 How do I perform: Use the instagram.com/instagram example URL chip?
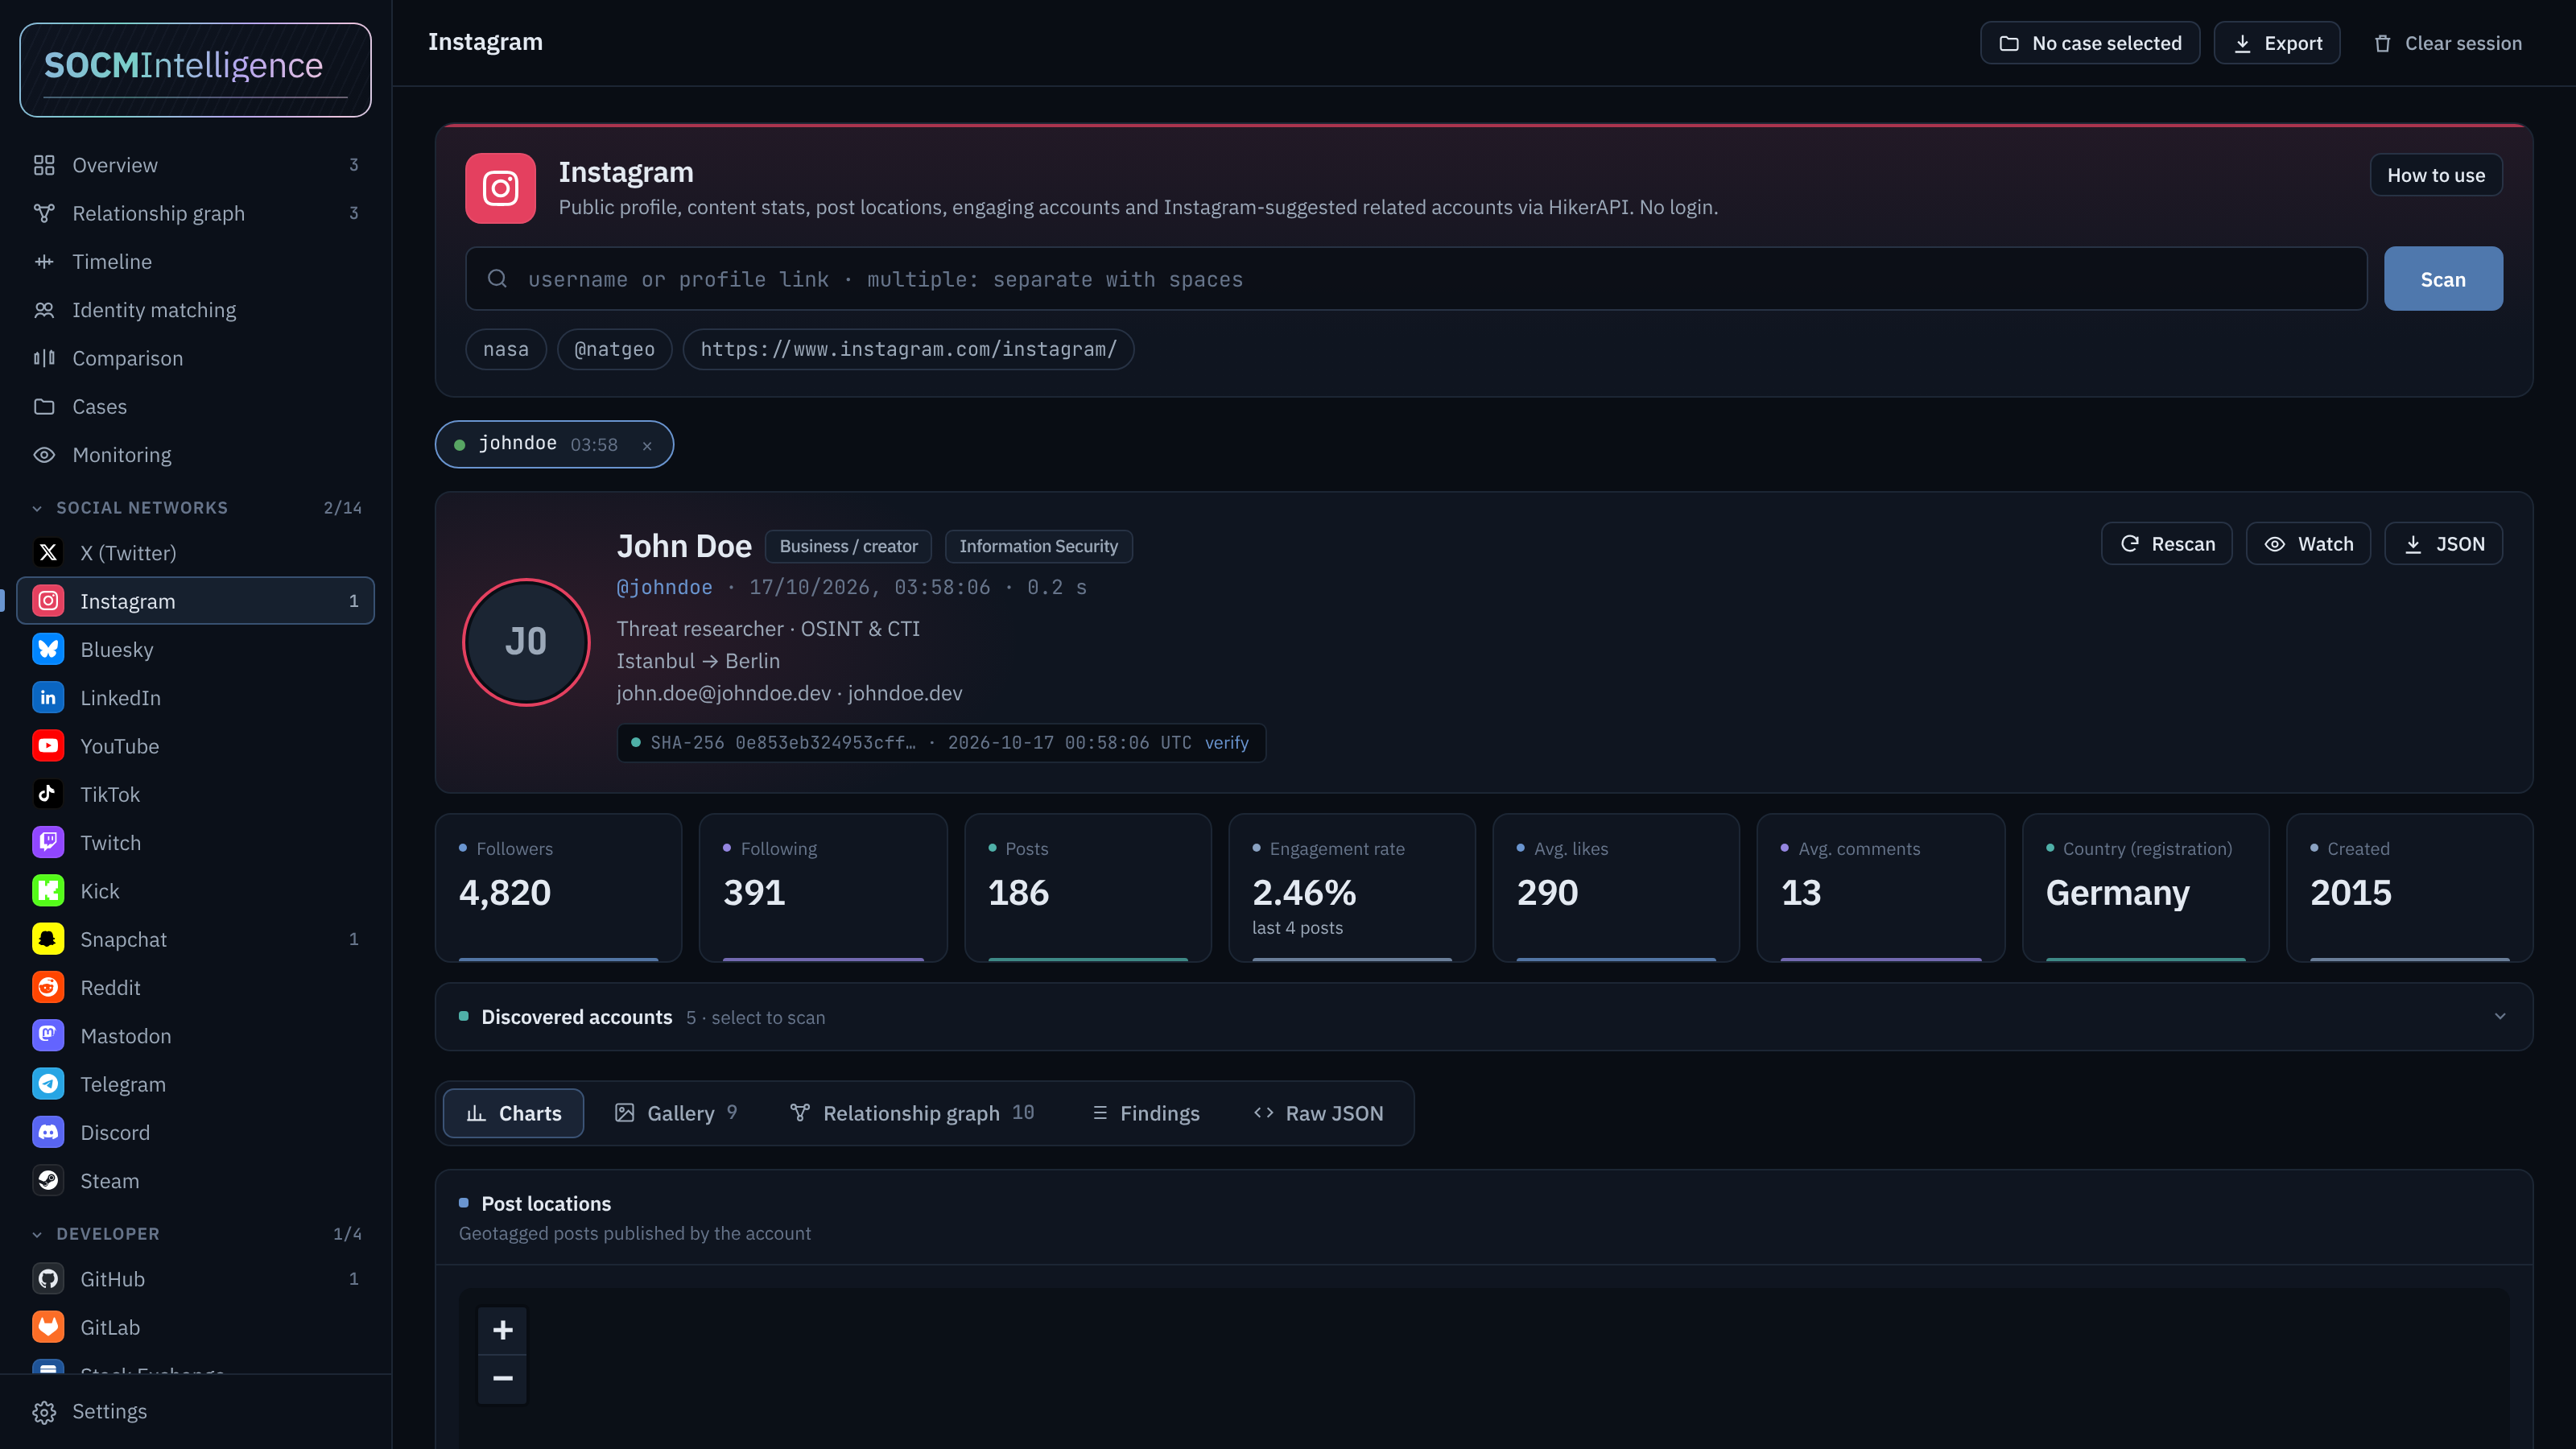coord(908,349)
